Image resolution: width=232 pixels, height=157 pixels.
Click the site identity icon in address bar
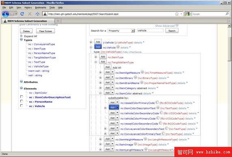coord(45,14)
